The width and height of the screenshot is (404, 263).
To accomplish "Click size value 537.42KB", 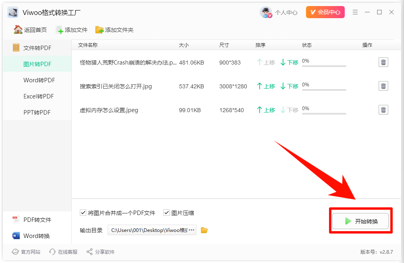I will 192,86.
